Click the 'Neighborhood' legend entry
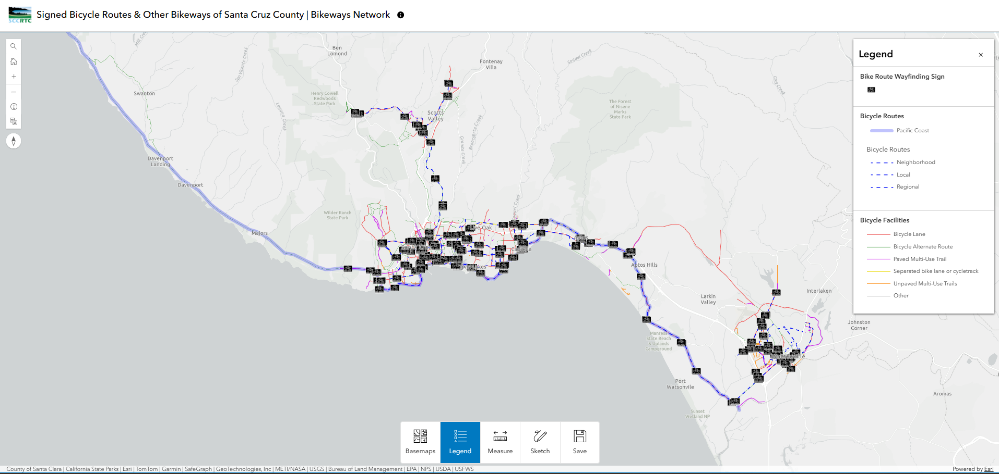999x474 pixels. point(915,163)
